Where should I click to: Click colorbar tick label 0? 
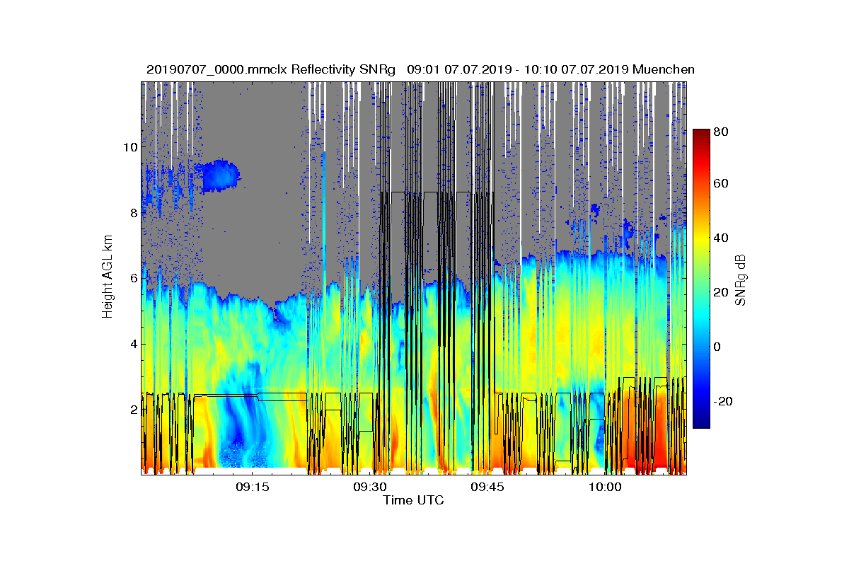pos(718,347)
